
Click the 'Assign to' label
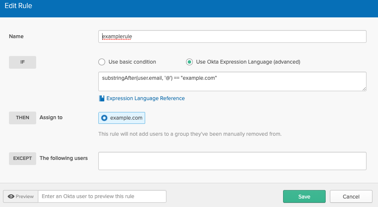[x=51, y=117]
